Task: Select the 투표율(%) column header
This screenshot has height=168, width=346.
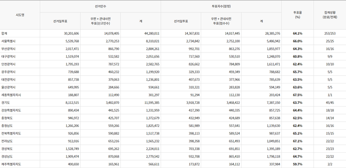Action: point(297,15)
